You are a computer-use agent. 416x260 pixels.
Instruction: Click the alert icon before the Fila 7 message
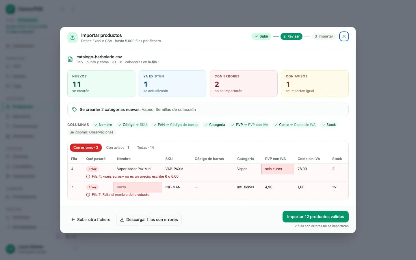pyautogui.click(x=88, y=195)
